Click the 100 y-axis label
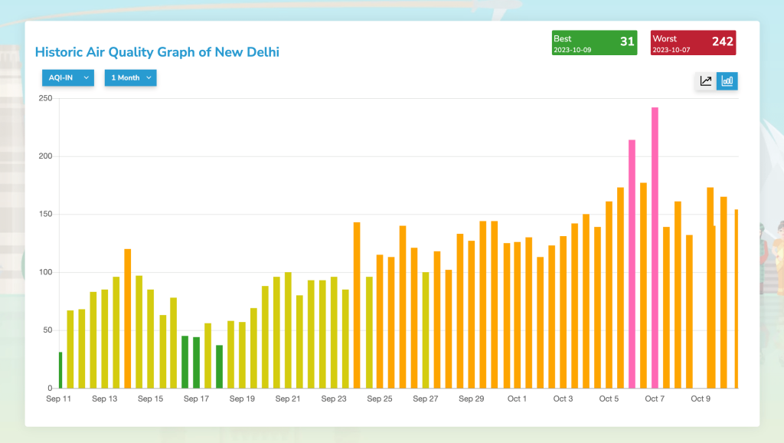The height and width of the screenshot is (443, 784). pos(45,272)
